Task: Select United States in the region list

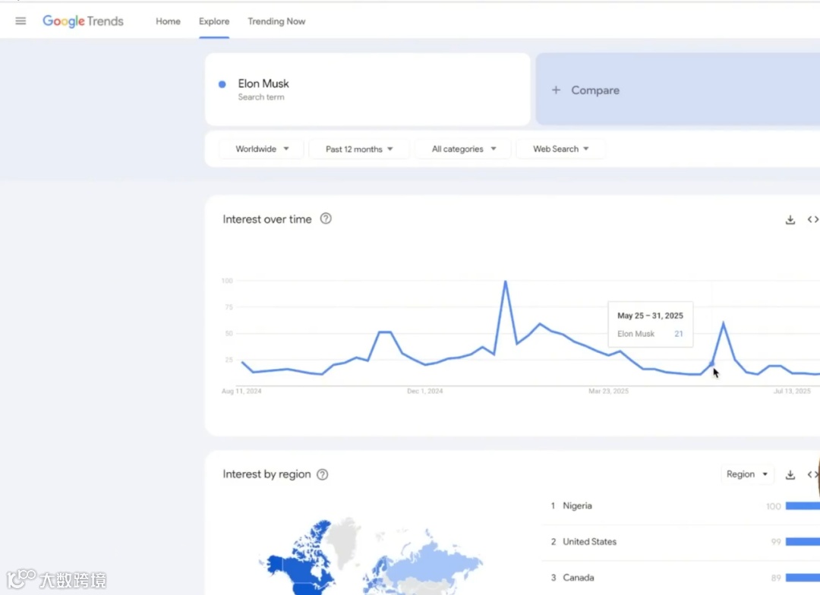Action: [589, 541]
